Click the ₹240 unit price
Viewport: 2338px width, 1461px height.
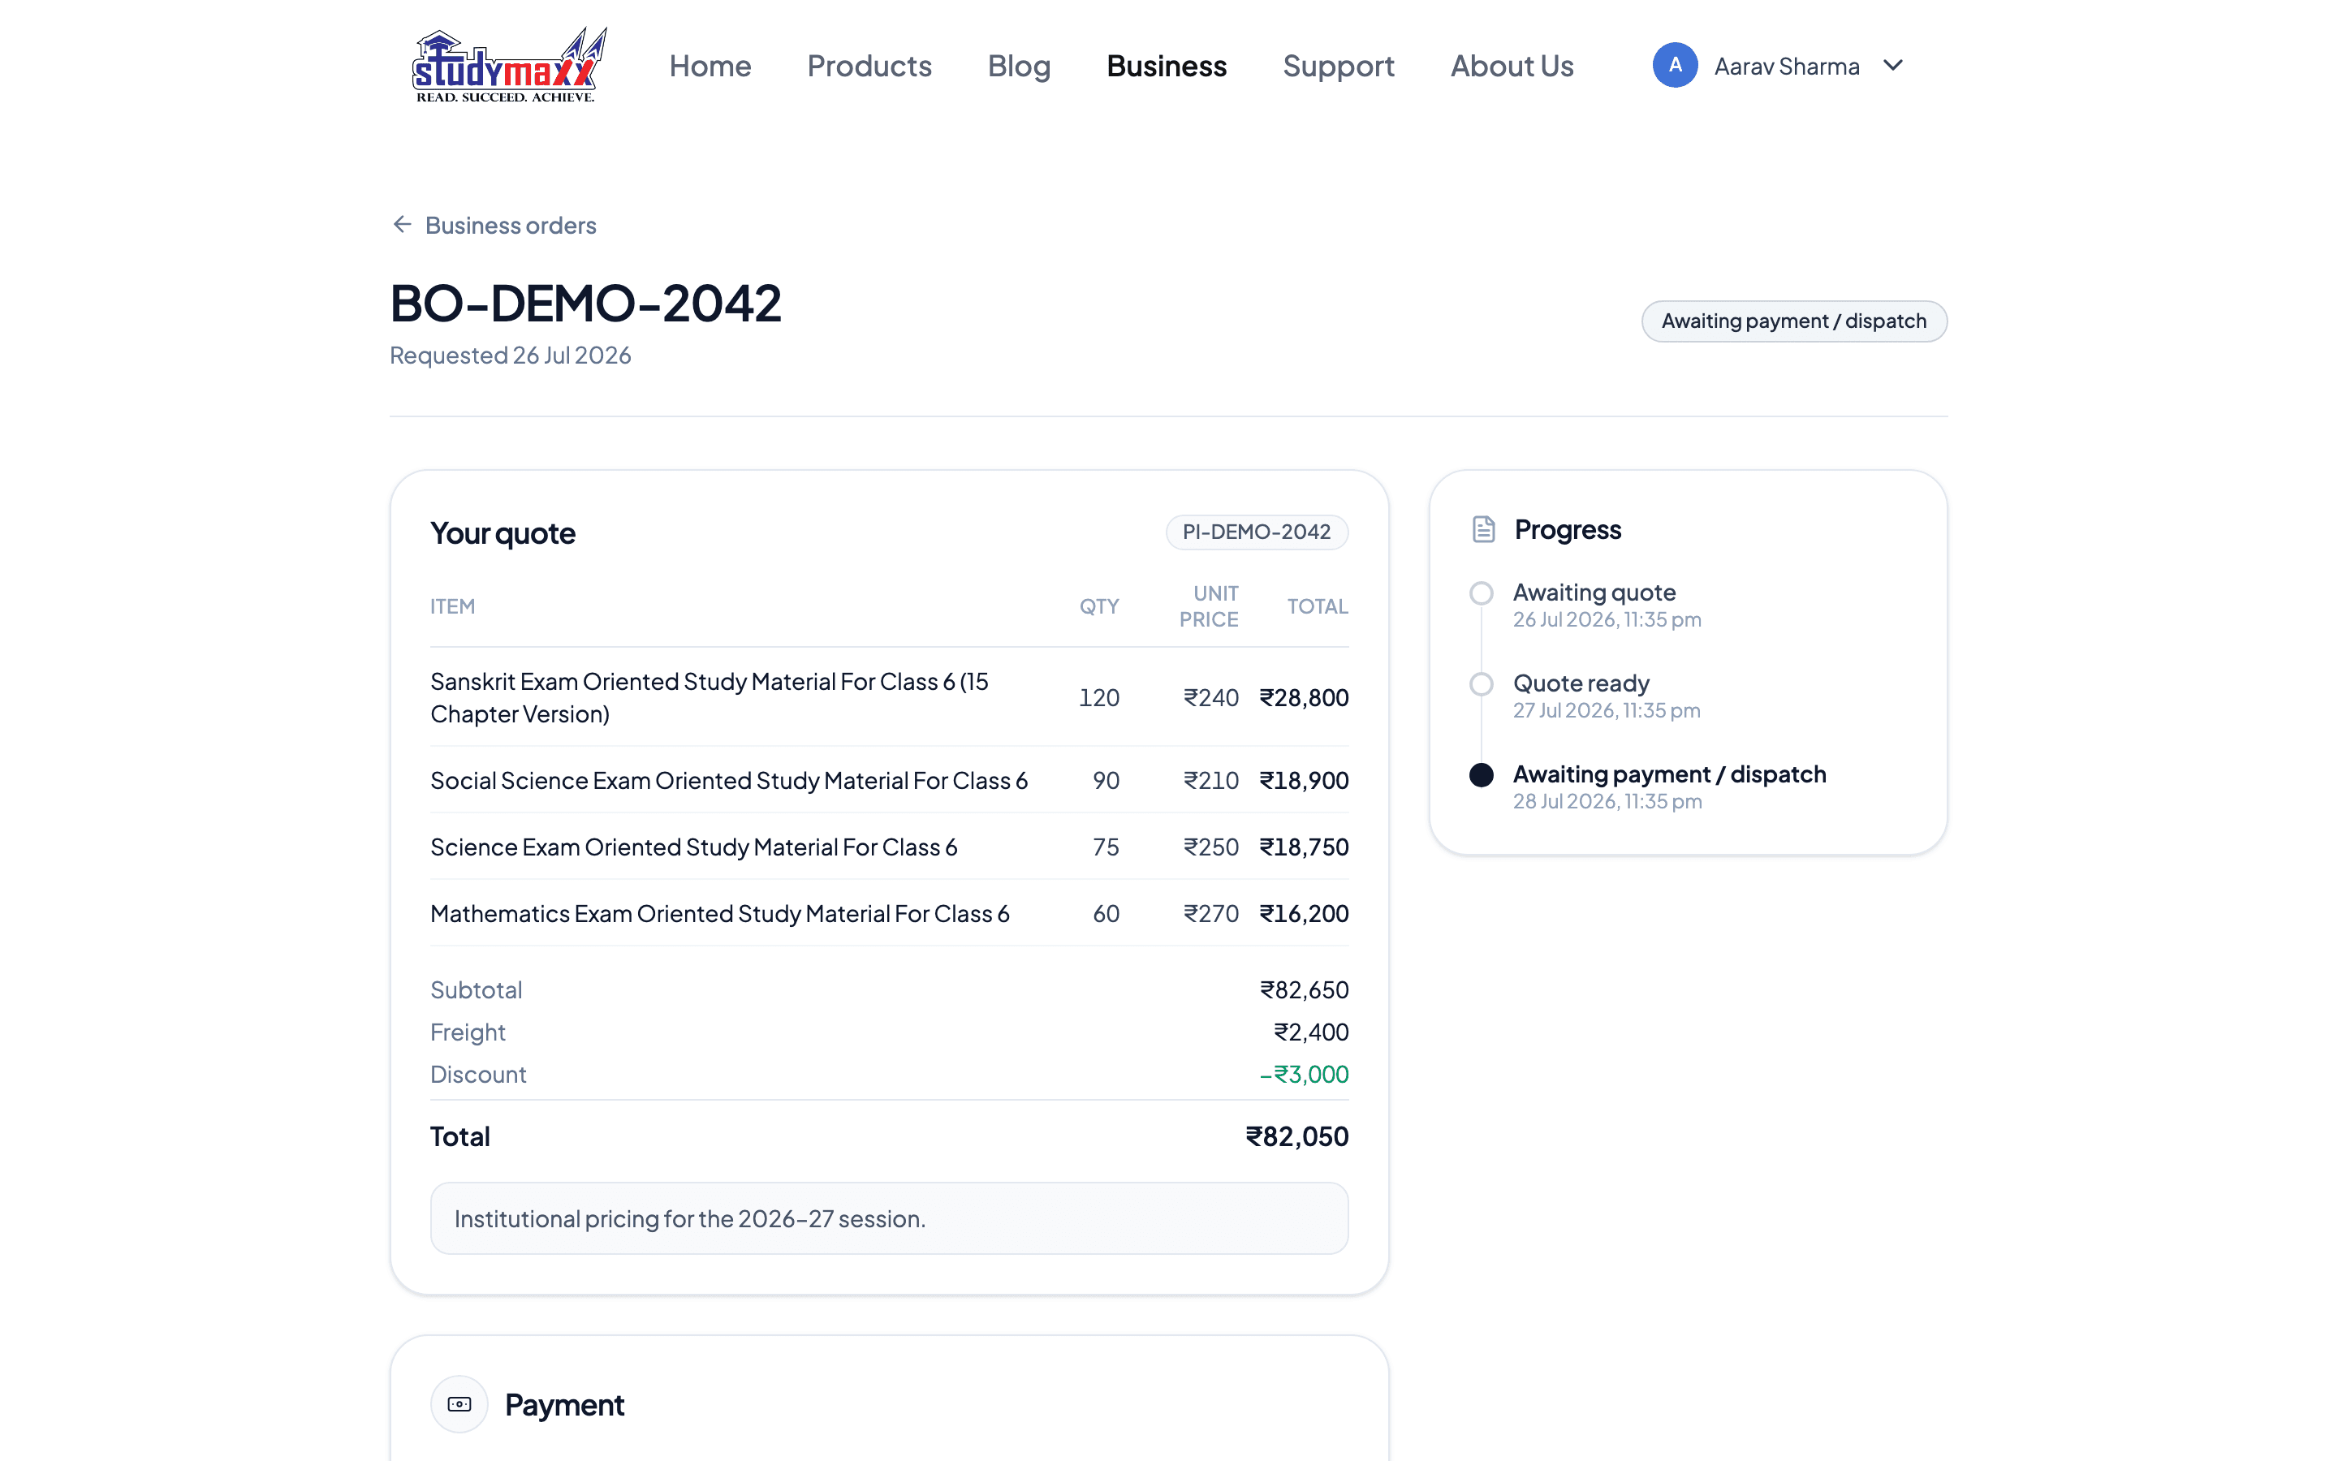click(x=1210, y=698)
